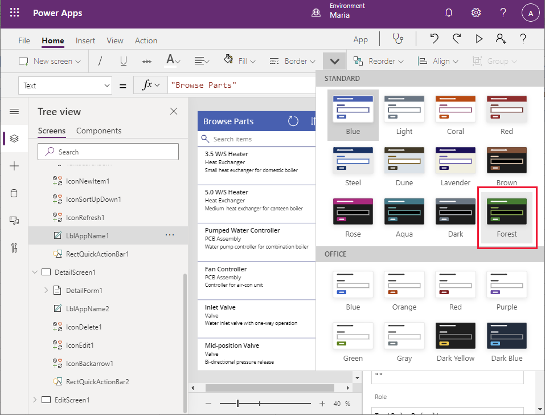545x415 pixels.
Task: Choose the Office Dark Yellow theme
Action: click(x=456, y=341)
